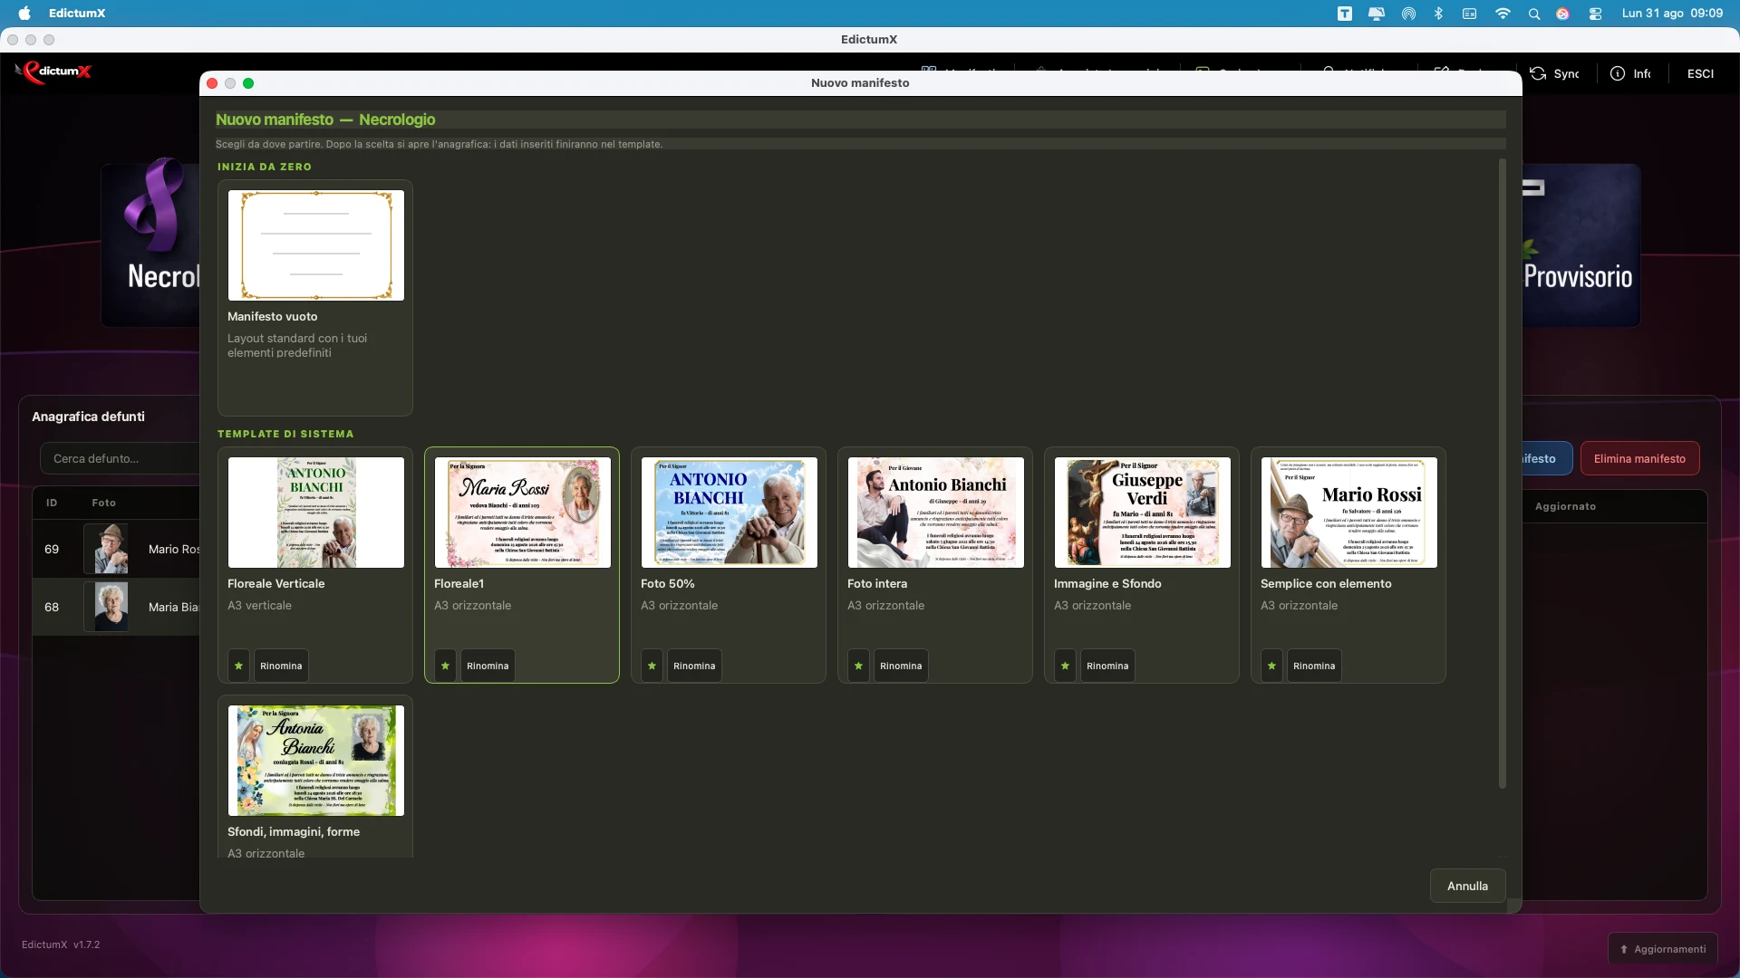Toggle favorite star on Foto 50% template
The height and width of the screenshot is (978, 1740).
[x=652, y=666]
